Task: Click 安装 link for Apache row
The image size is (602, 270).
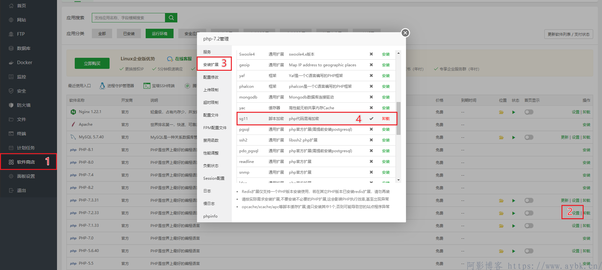Action: (586, 125)
